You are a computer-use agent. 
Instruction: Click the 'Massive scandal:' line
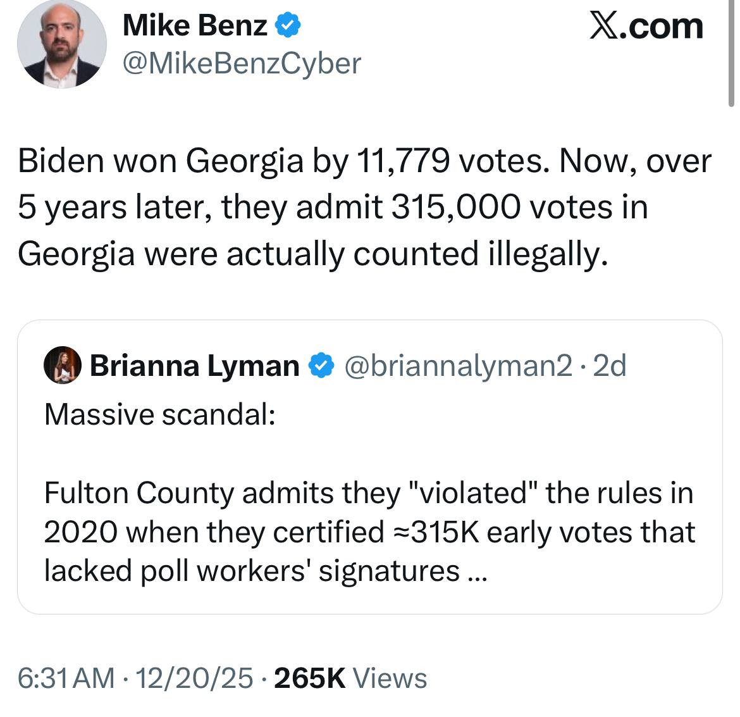(x=159, y=415)
